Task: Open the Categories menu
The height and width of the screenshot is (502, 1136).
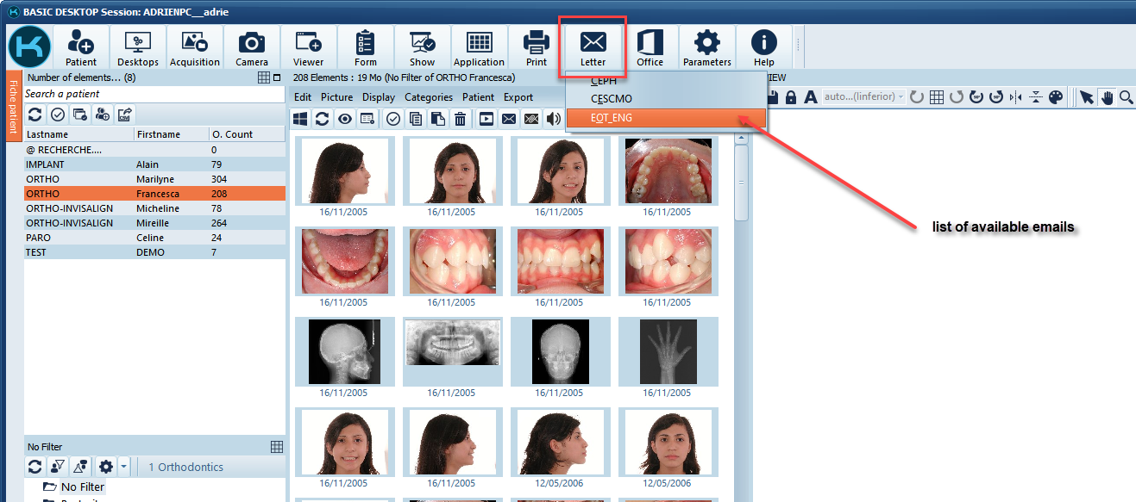Action: point(429,97)
